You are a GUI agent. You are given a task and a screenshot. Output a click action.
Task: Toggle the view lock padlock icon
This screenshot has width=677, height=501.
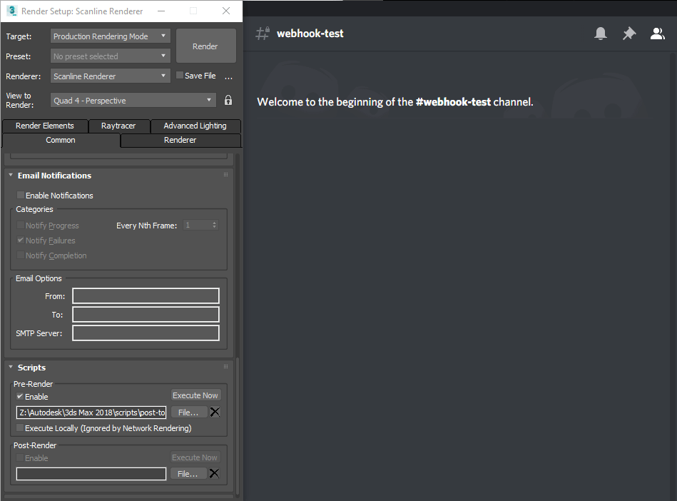click(x=228, y=100)
